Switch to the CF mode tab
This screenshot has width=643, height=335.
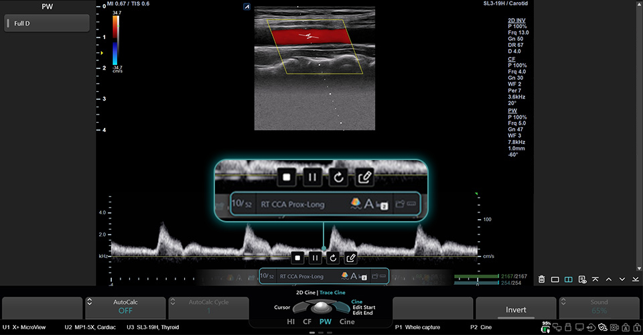307,322
